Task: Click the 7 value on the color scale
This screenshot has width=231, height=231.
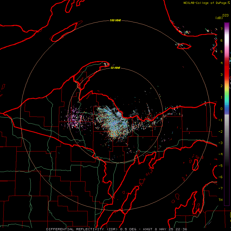Action: coord(222,29)
